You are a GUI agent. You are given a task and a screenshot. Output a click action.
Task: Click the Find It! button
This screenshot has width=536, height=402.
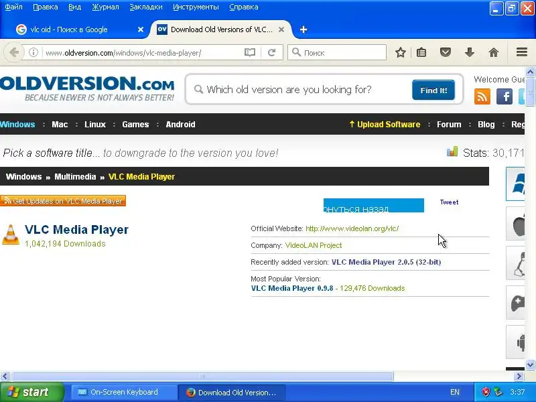point(433,90)
